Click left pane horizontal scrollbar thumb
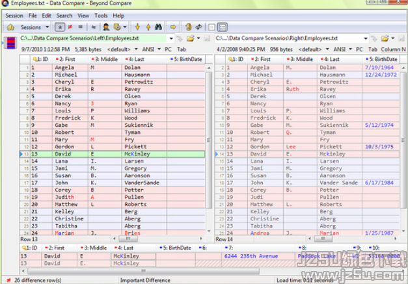Screen dimensions: 408x284 click(128, 239)
